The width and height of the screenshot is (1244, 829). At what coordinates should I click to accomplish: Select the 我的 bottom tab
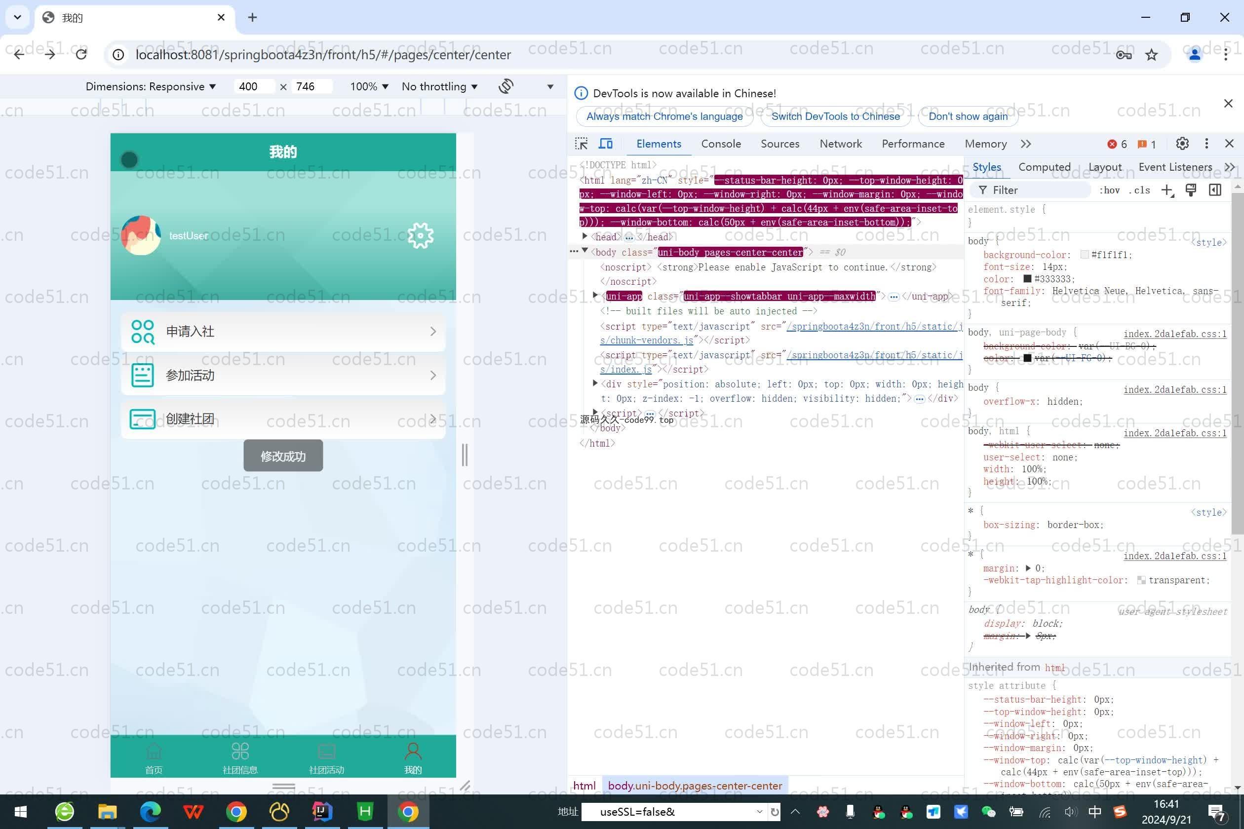click(413, 758)
